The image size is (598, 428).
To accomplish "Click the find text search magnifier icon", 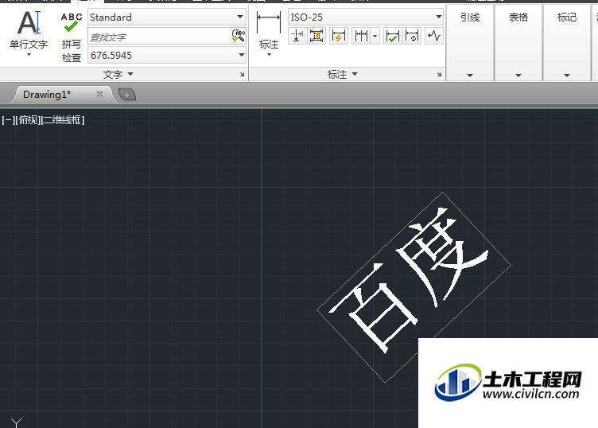I will [239, 37].
